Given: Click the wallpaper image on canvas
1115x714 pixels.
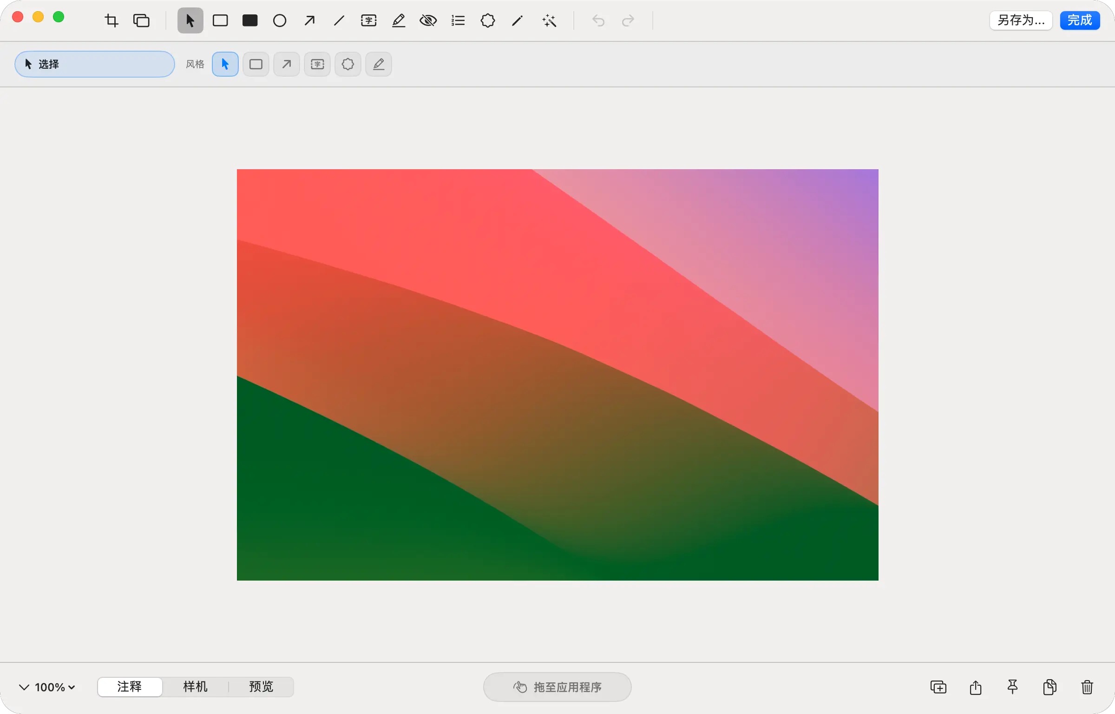Looking at the screenshot, I should 557,375.
